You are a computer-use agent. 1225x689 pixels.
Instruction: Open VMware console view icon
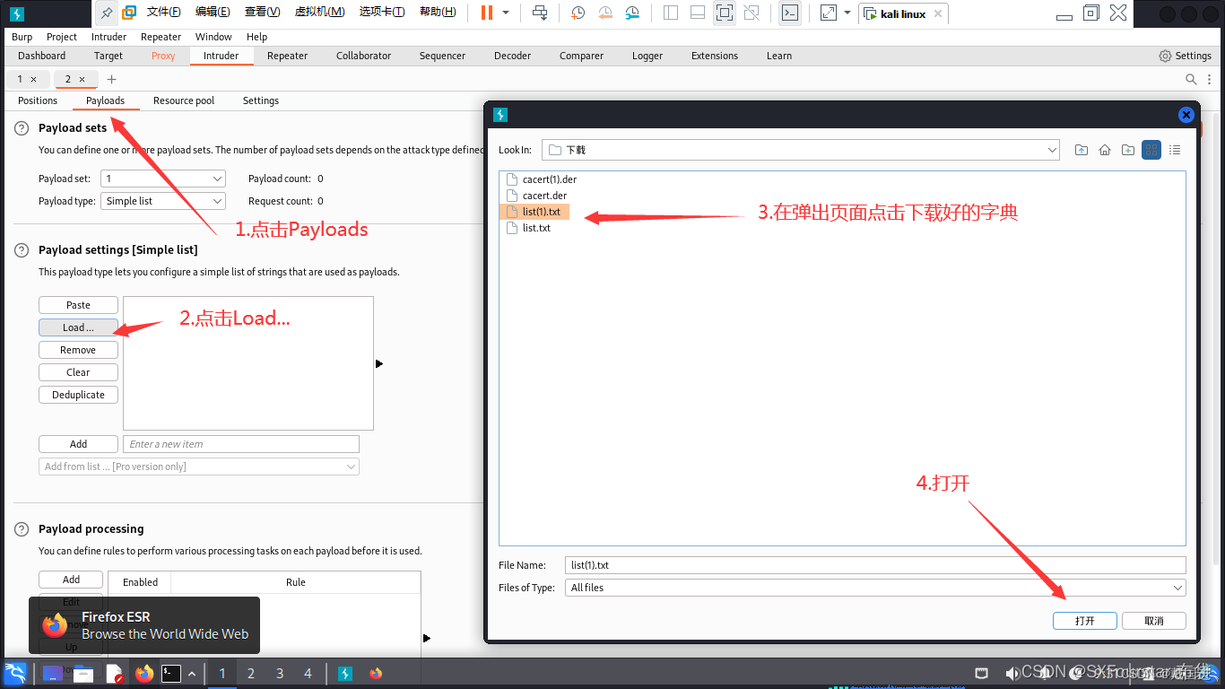tap(790, 13)
